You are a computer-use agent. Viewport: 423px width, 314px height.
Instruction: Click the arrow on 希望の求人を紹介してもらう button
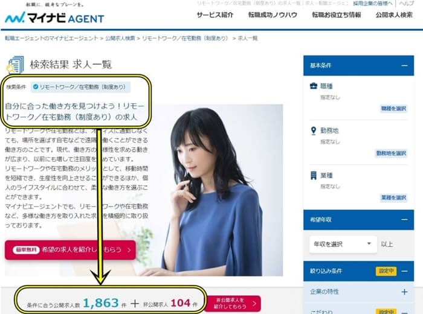tap(129, 250)
